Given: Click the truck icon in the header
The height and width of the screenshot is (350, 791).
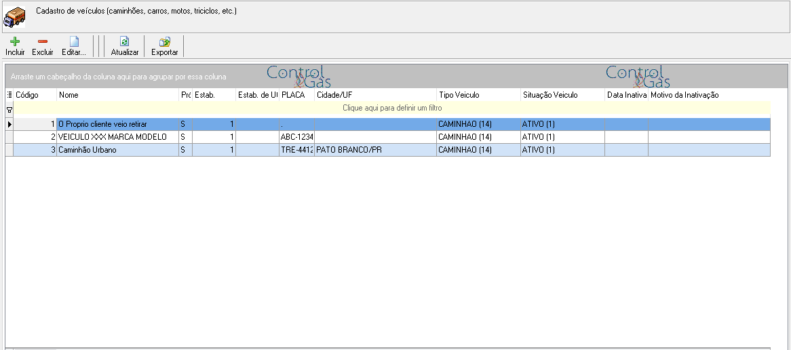Looking at the screenshot, I should coord(14,17).
